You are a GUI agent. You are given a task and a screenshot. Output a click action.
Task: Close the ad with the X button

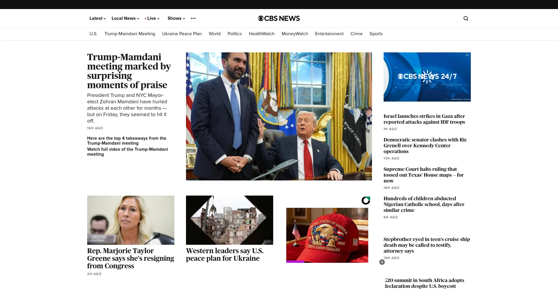click(x=382, y=262)
